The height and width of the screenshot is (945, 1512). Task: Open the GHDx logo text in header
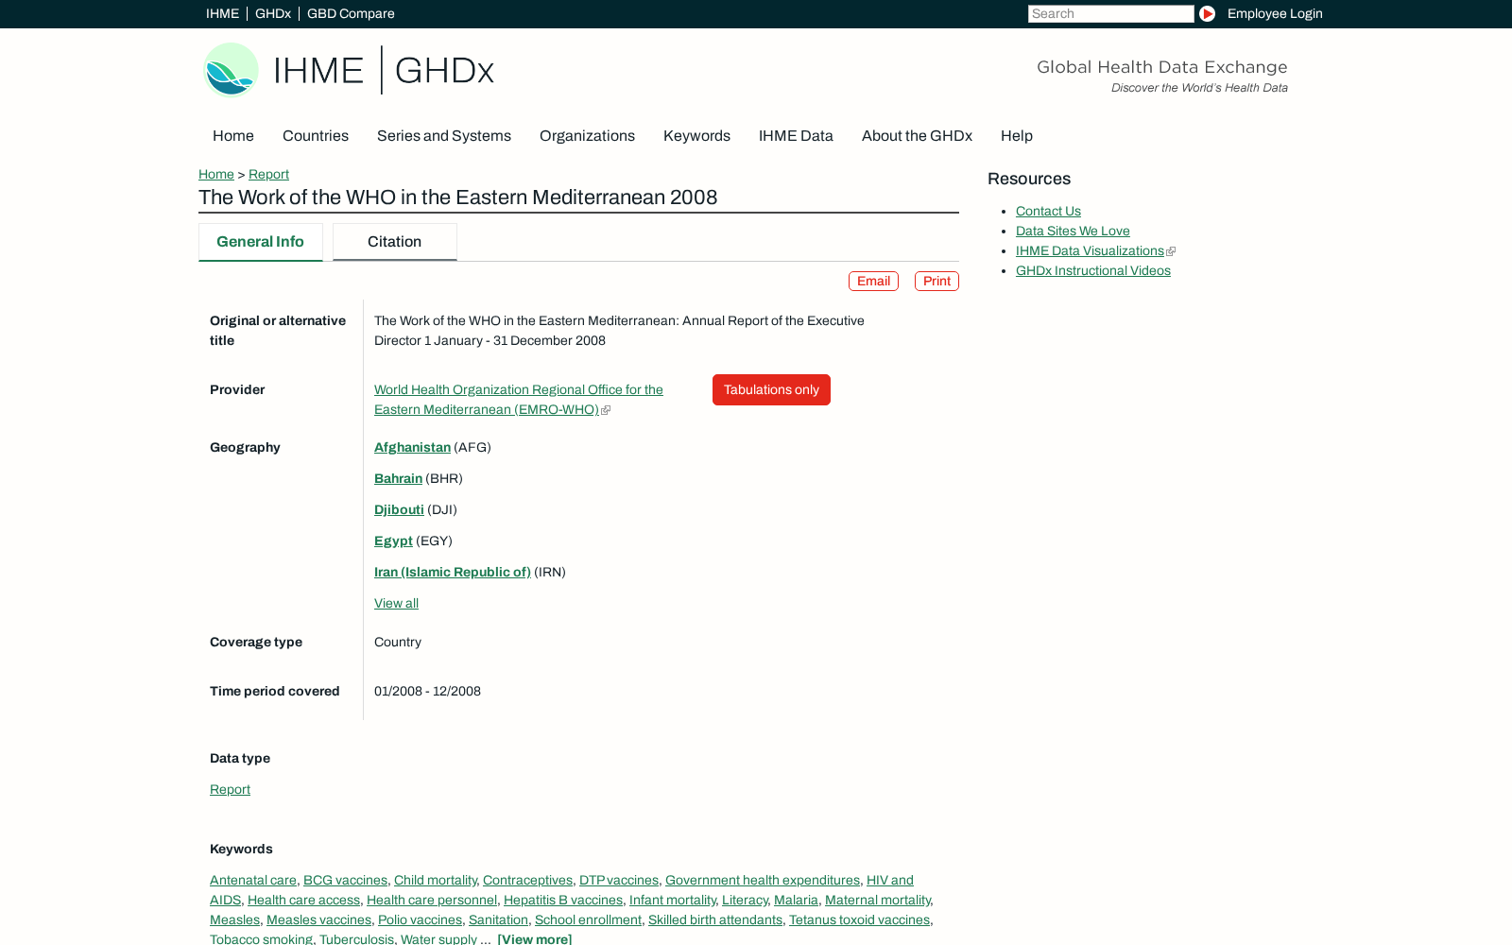click(x=444, y=71)
